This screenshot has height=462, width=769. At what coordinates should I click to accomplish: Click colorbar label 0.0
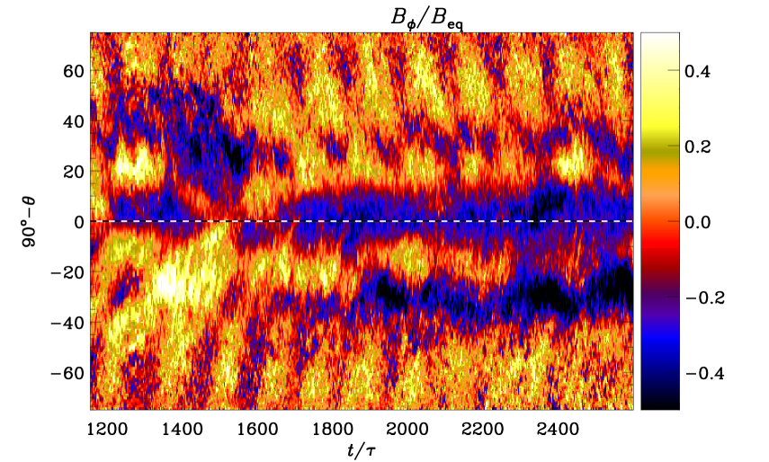(x=697, y=222)
